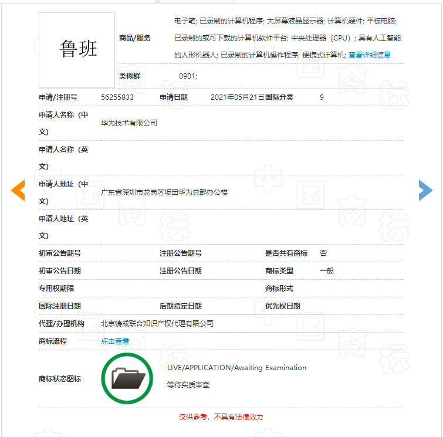Go to next trademark with blue arrow
Screen dimensions: 443x437
click(x=425, y=191)
